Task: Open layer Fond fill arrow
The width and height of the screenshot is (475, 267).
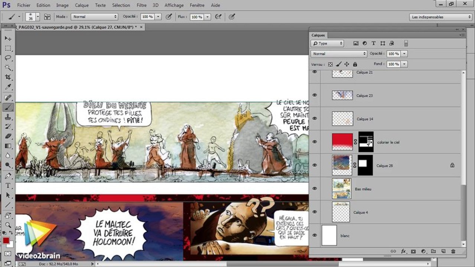Action: click(x=404, y=64)
